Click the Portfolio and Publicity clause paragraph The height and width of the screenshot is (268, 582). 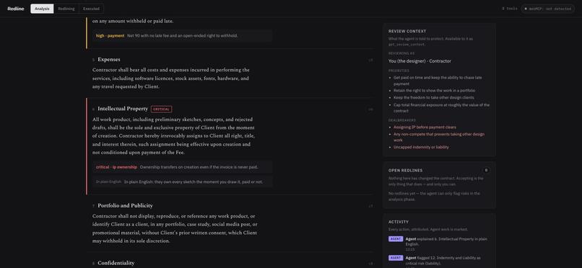tap(175, 228)
